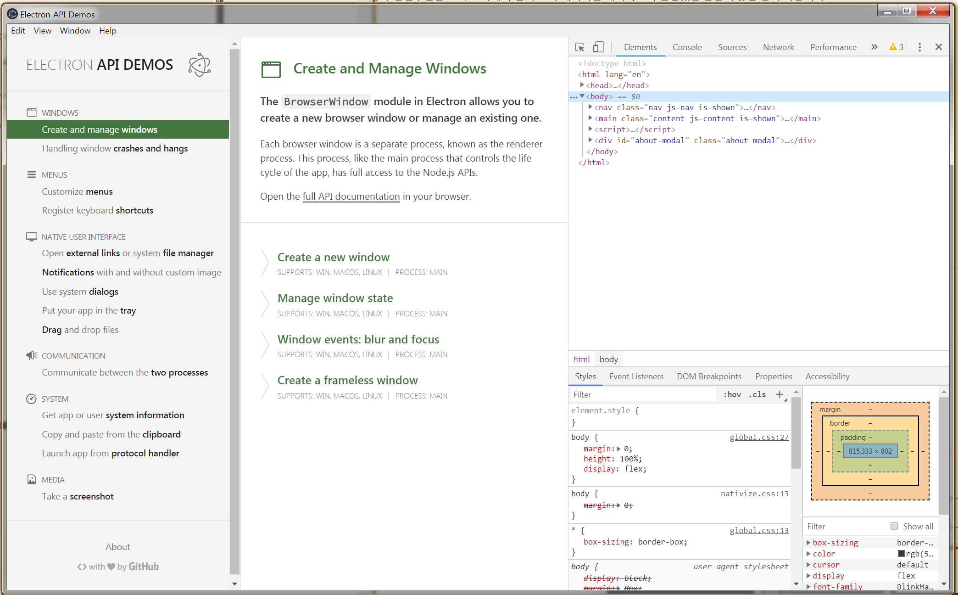Close the DevTools panel

[x=938, y=47]
